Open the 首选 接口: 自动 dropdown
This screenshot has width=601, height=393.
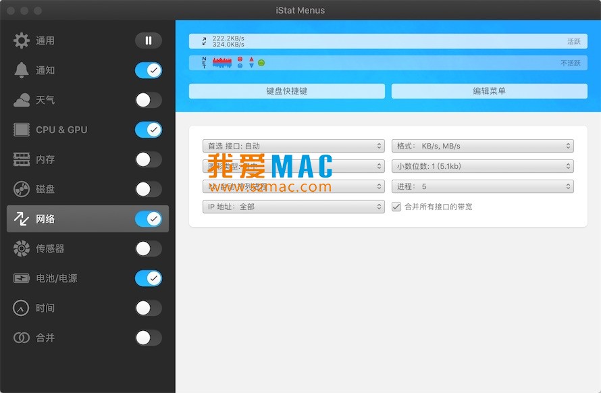(x=294, y=146)
